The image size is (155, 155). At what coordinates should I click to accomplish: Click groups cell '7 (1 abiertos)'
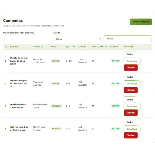(x=82, y=106)
